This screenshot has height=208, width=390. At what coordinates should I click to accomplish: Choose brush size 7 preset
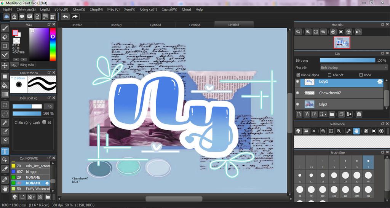(368, 162)
